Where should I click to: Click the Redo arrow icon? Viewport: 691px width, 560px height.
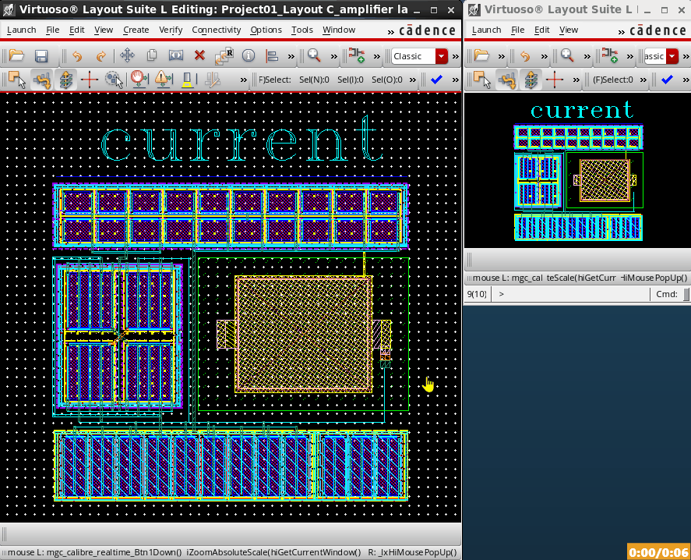point(100,56)
